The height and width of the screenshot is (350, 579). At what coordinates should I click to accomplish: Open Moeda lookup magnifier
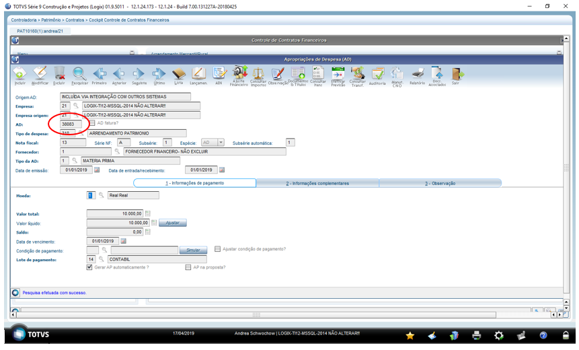click(101, 195)
